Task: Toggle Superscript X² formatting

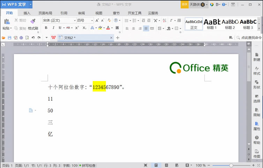Action: pyautogui.click(x=77, y=28)
